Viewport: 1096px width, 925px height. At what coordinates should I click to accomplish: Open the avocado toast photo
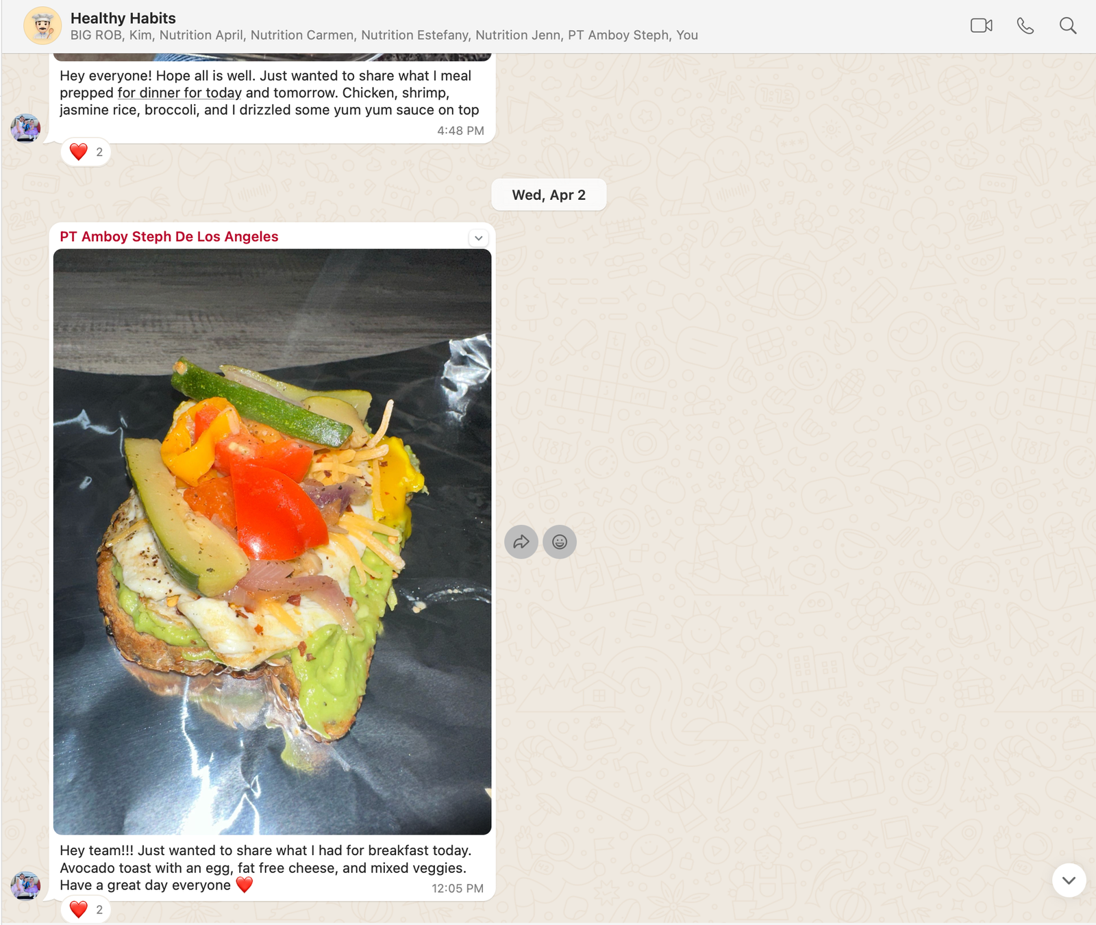[273, 542]
